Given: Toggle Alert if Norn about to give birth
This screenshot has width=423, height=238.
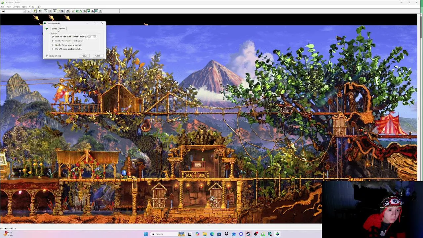Looking at the screenshot, I should (x=53, y=45).
